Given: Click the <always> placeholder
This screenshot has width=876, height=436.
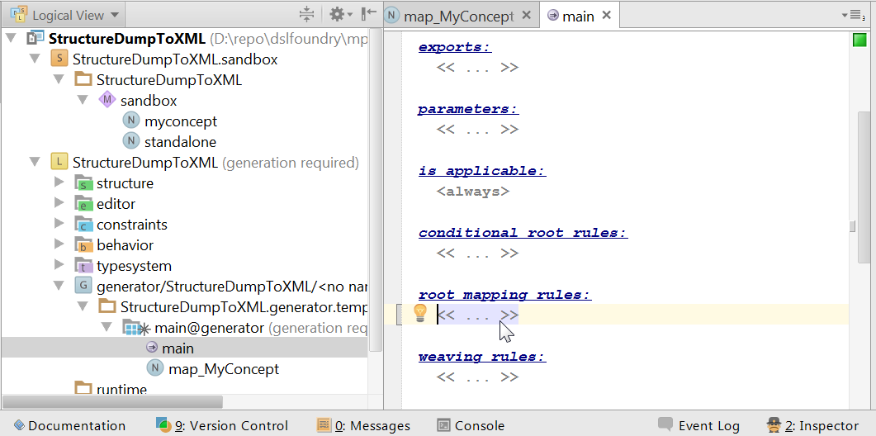Looking at the screenshot, I should coord(472,192).
